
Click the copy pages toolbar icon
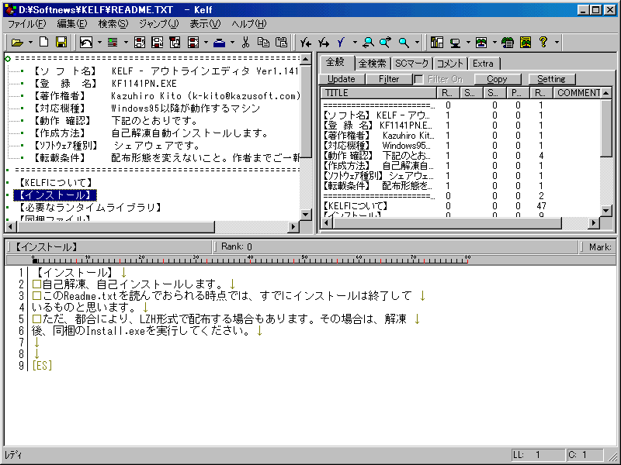pos(263,43)
